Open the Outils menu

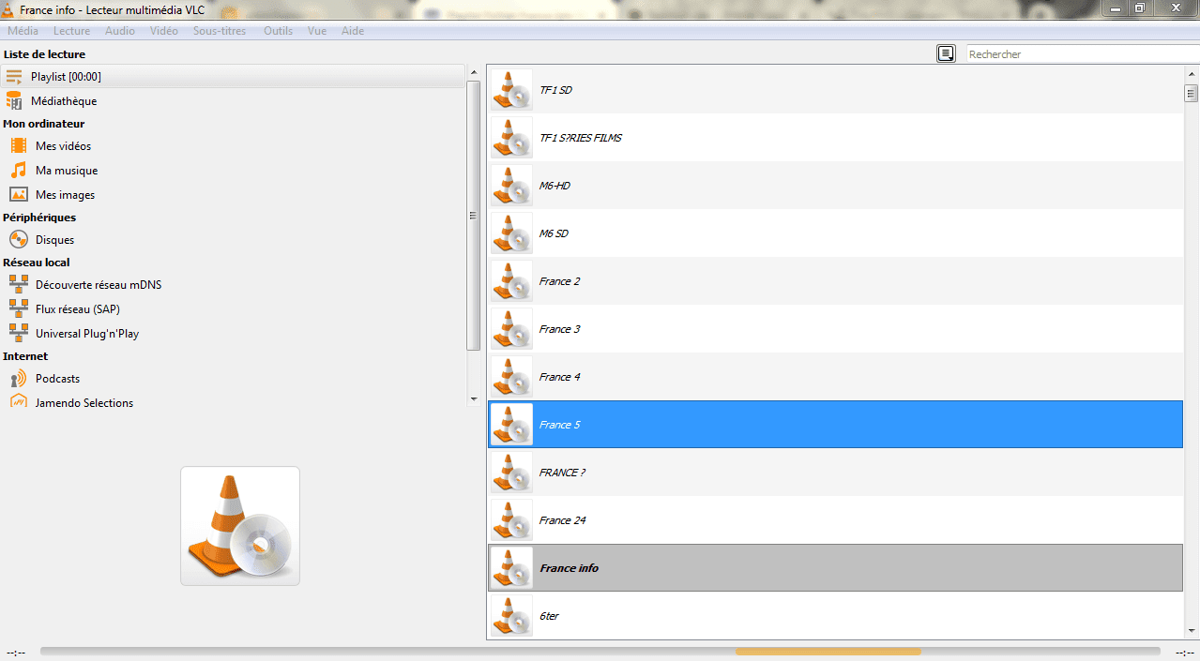point(279,31)
